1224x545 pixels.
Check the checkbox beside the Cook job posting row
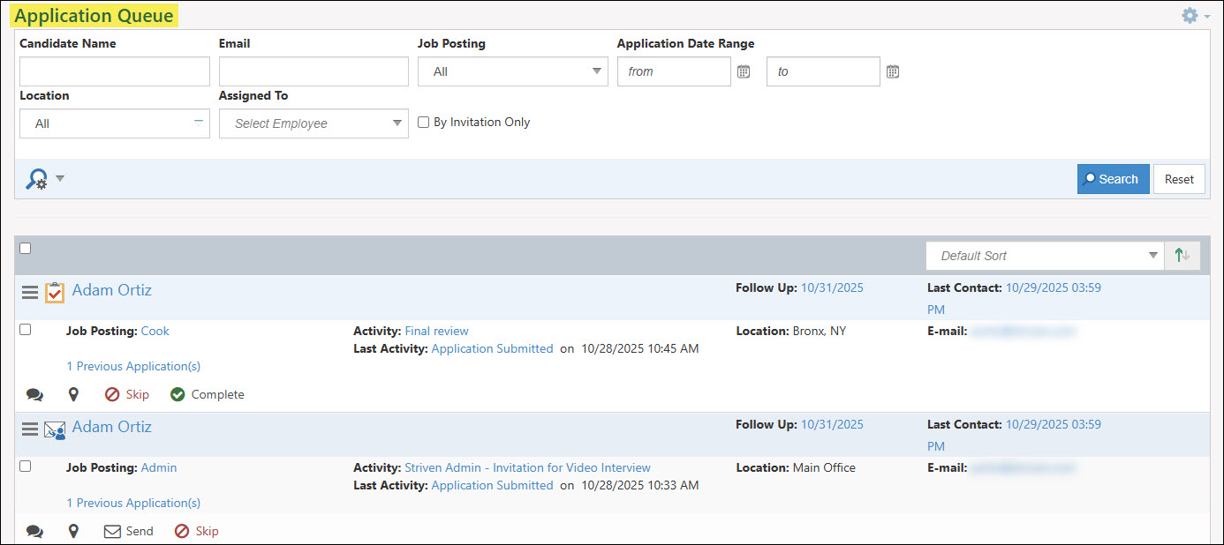26,328
